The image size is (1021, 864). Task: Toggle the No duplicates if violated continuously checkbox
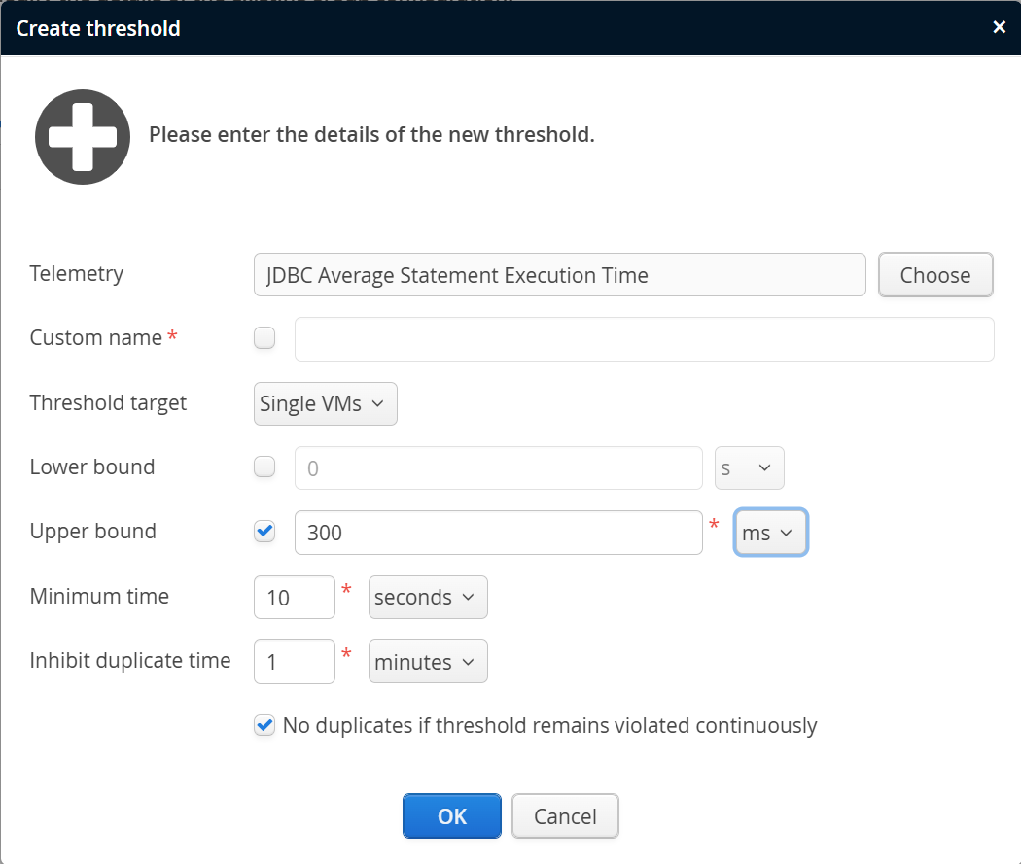pyautogui.click(x=264, y=725)
